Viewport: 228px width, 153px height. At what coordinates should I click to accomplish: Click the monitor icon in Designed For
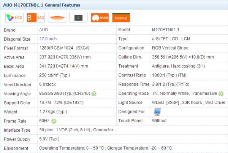pyautogui.click(x=157, y=112)
